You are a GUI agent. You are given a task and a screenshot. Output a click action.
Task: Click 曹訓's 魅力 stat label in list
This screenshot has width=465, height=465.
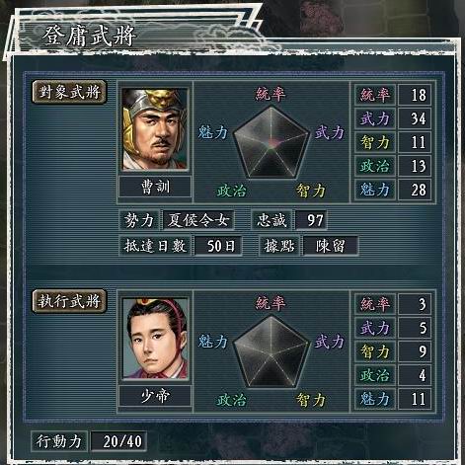[375, 190]
